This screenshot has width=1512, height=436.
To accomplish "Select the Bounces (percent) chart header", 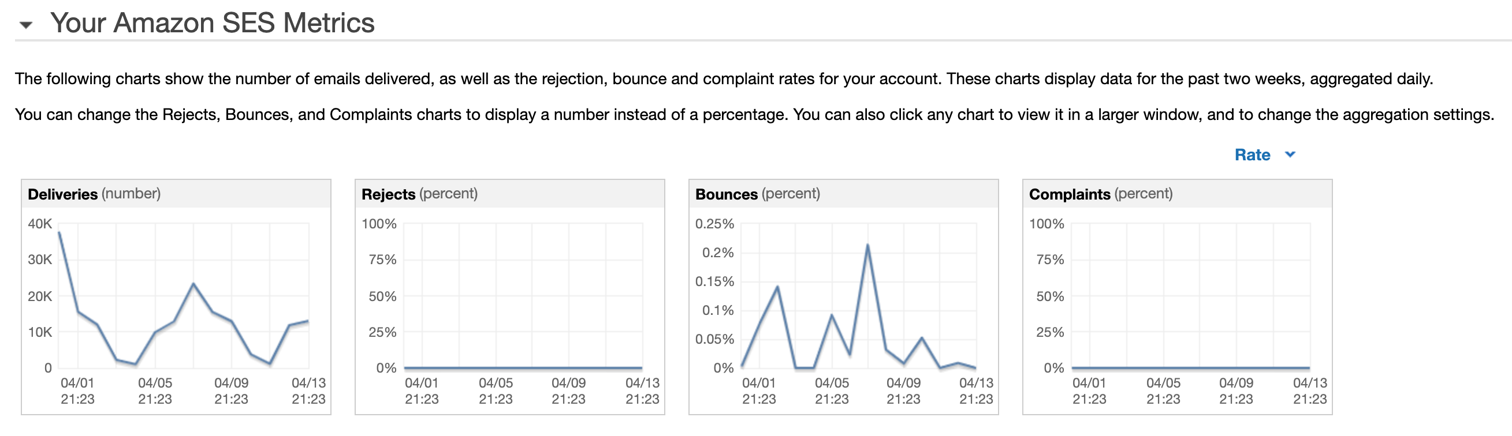I will [757, 194].
